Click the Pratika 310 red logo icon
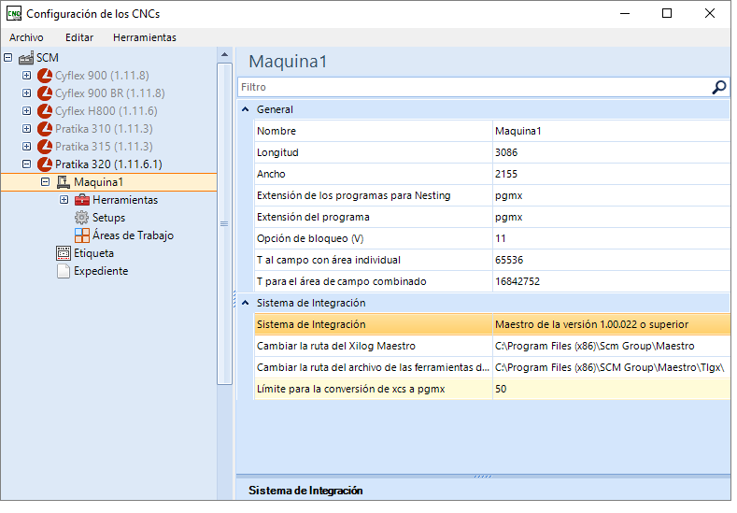Screen dimensions: 737x513 [x=45, y=129]
